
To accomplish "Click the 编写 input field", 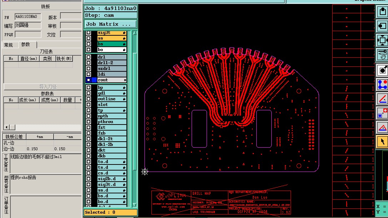I will (x=28, y=25).
